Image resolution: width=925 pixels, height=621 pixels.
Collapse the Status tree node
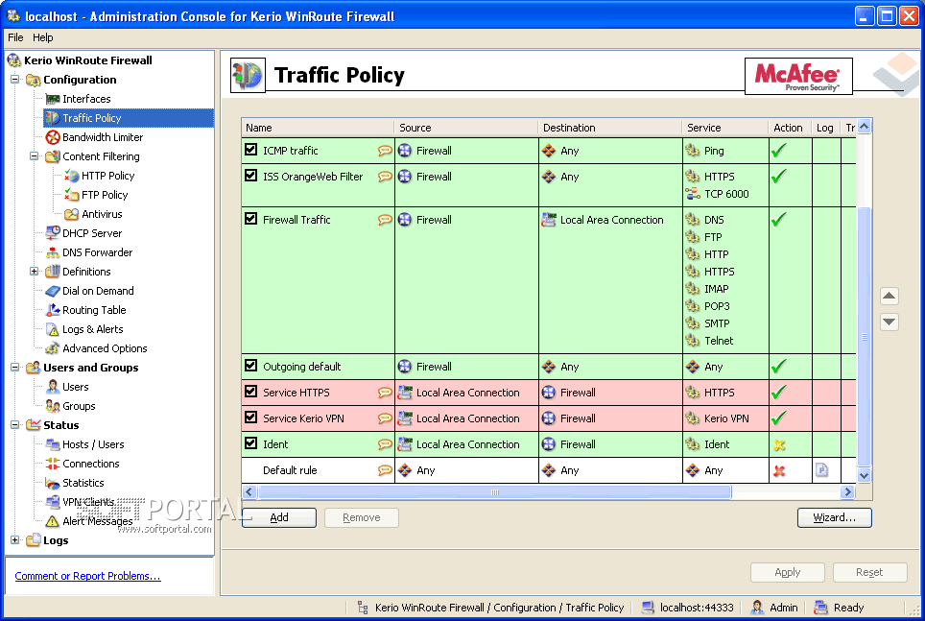point(14,425)
